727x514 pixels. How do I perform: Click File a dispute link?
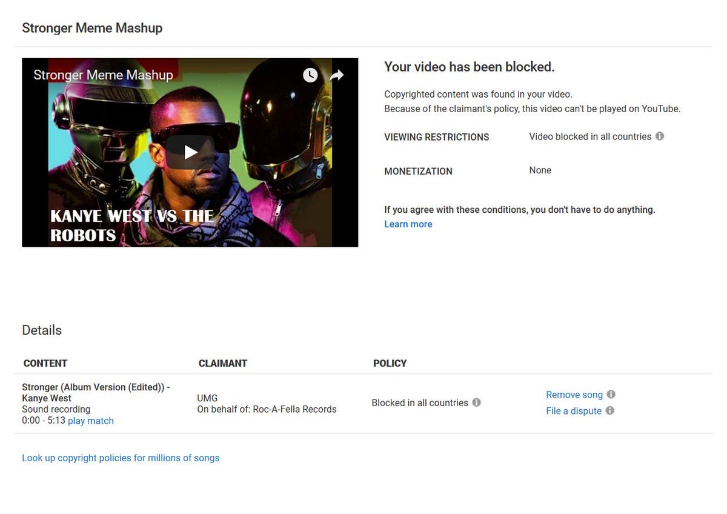coord(574,411)
